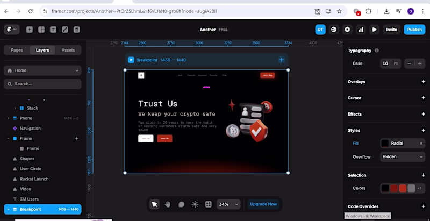The image size is (430, 221).
Task: Select the User Circle layer
Action: coord(31,169)
